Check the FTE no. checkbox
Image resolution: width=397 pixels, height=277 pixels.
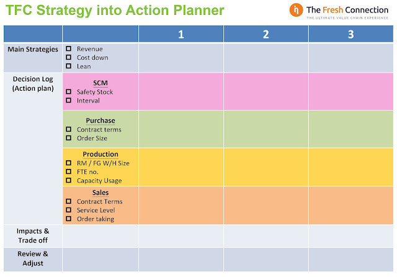coord(68,171)
